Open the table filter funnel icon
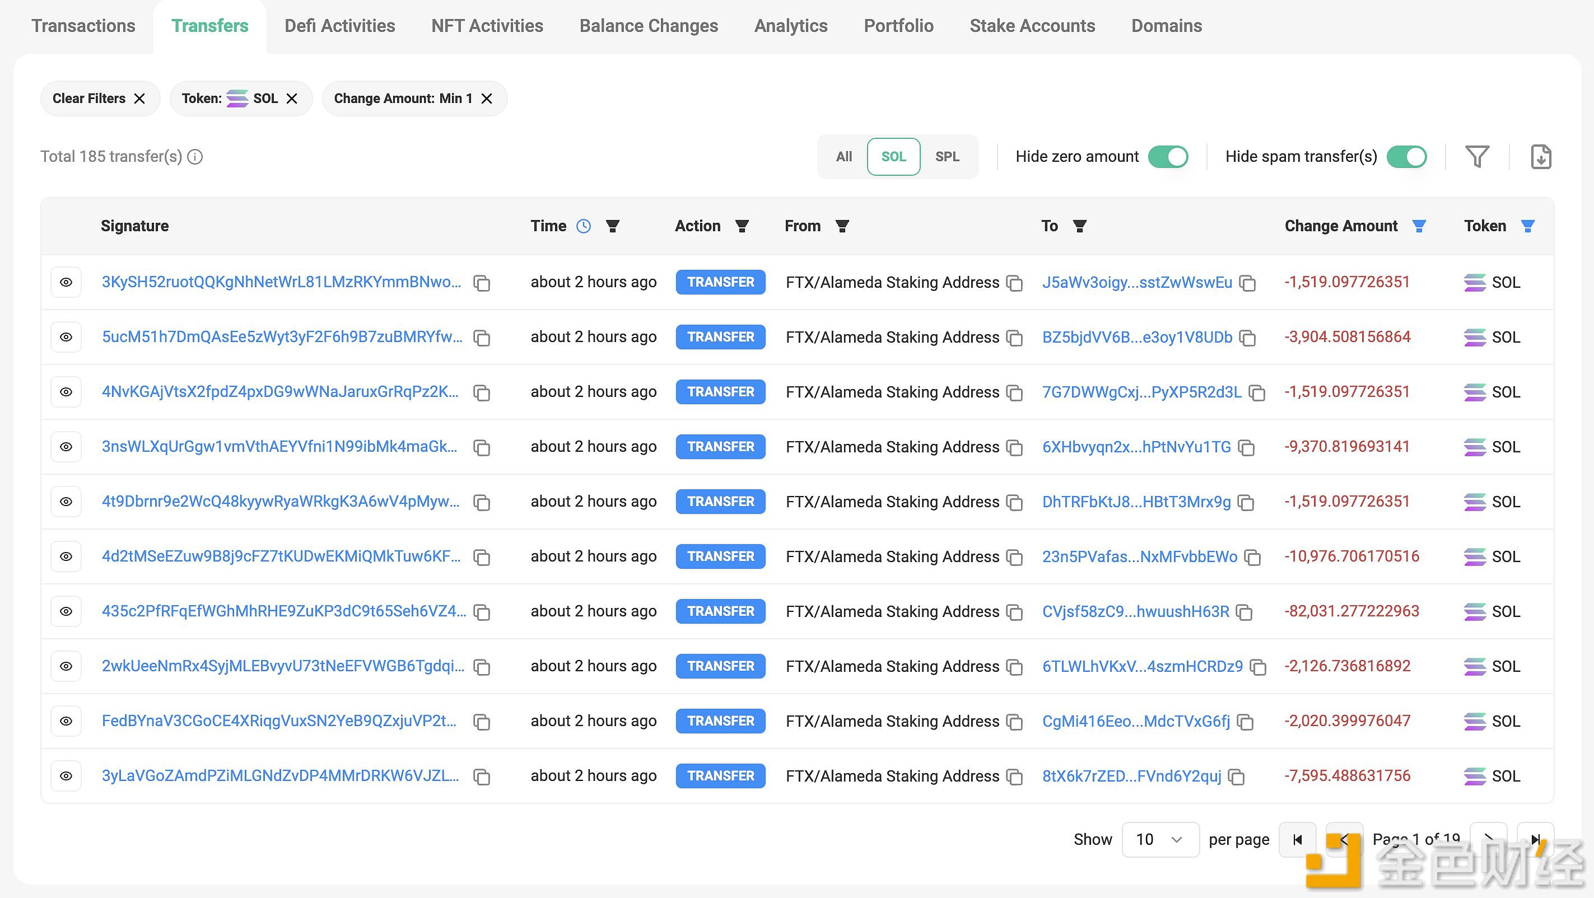The height and width of the screenshot is (898, 1594). point(1477,156)
